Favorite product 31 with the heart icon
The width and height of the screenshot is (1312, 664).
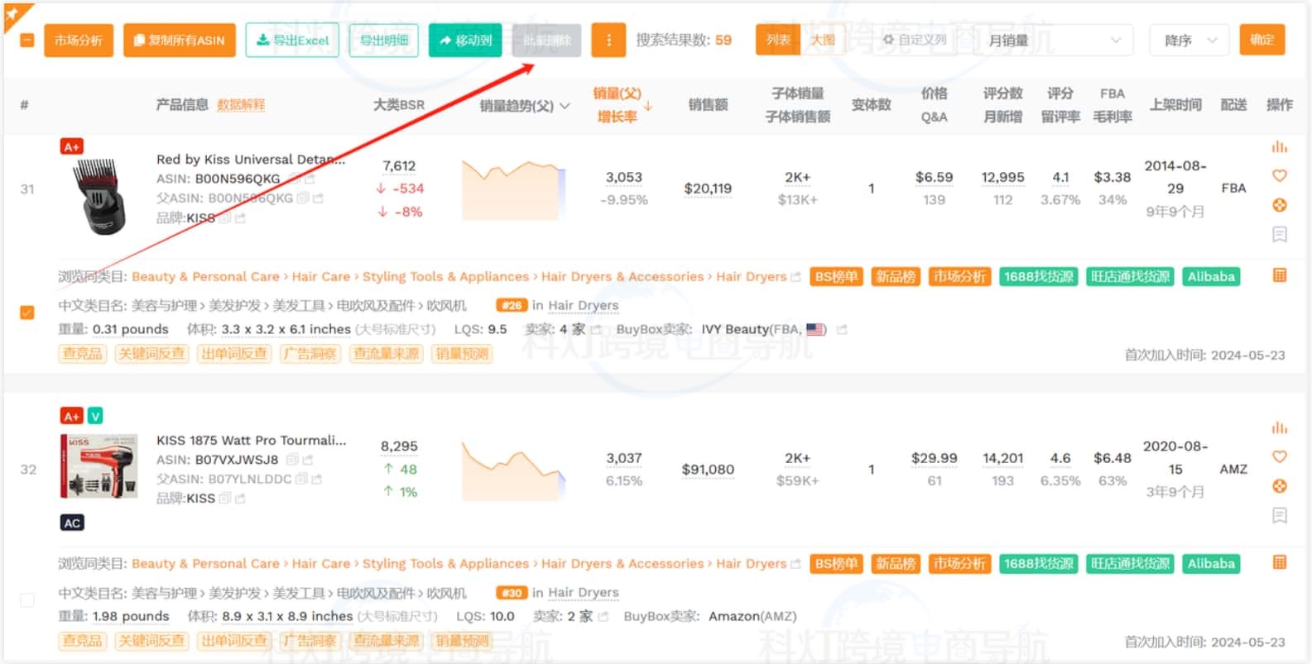1279,176
